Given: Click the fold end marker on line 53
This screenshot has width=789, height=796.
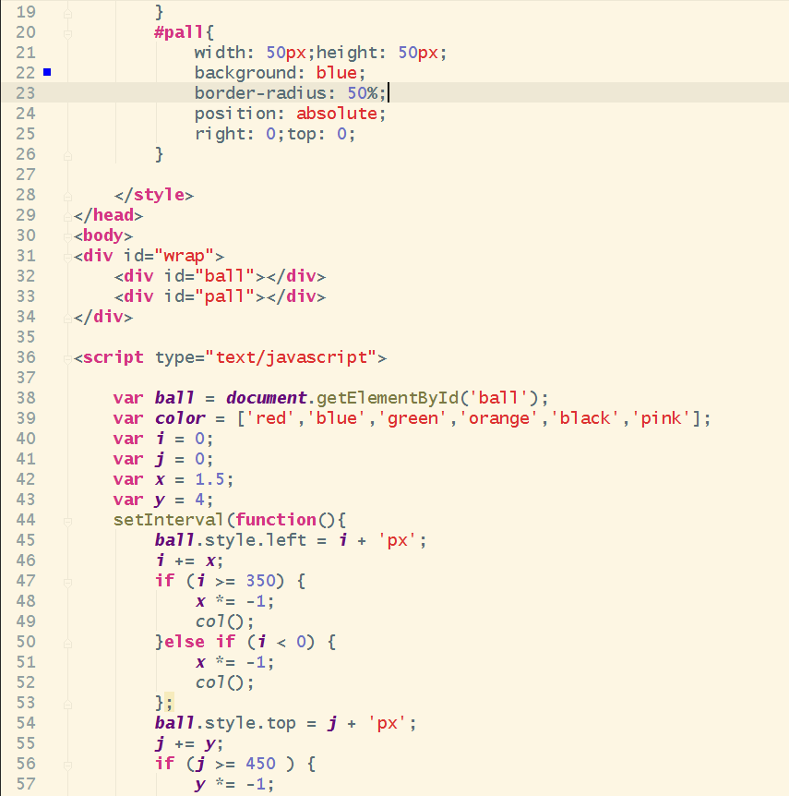Looking at the screenshot, I should (x=67, y=704).
